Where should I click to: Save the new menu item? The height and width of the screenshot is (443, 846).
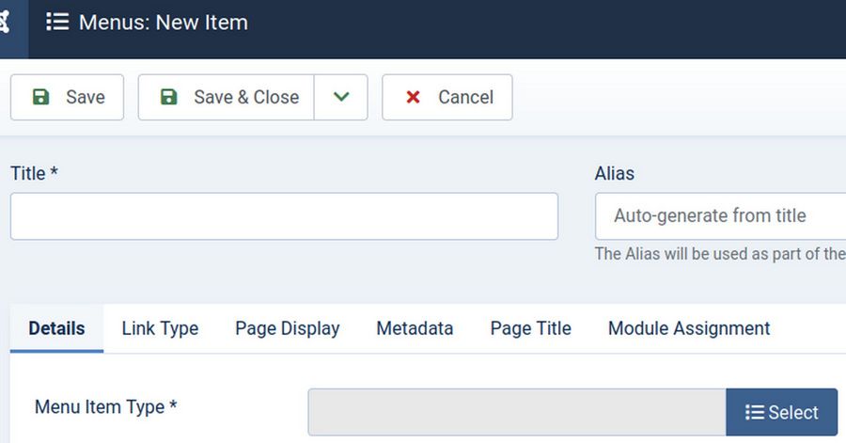(x=67, y=97)
